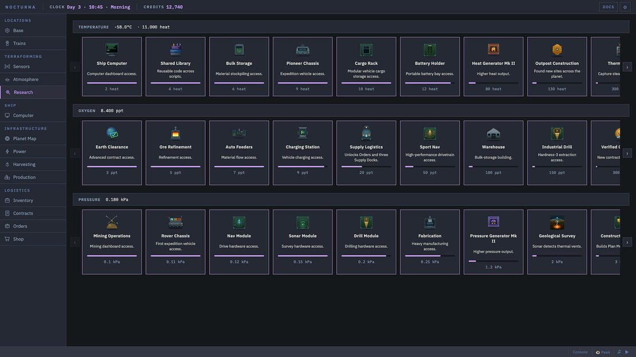Click the Nav Module icon

(x=239, y=222)
